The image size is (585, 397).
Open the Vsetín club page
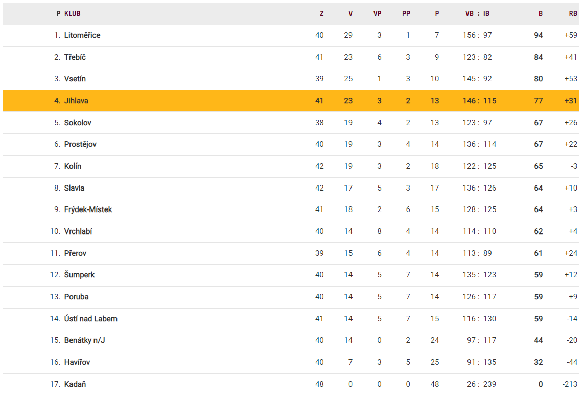click(x=75, y=79)
